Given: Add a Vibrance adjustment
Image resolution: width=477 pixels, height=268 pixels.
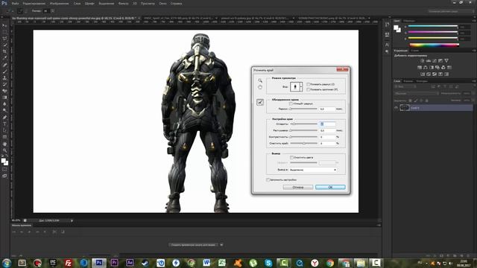Looking at the screenshot, I should tap(446, 61).
